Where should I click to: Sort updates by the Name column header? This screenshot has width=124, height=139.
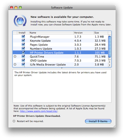point(51,33)
